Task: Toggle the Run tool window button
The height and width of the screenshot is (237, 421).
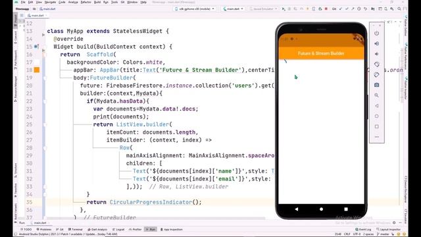Action: tap(151, 230)
